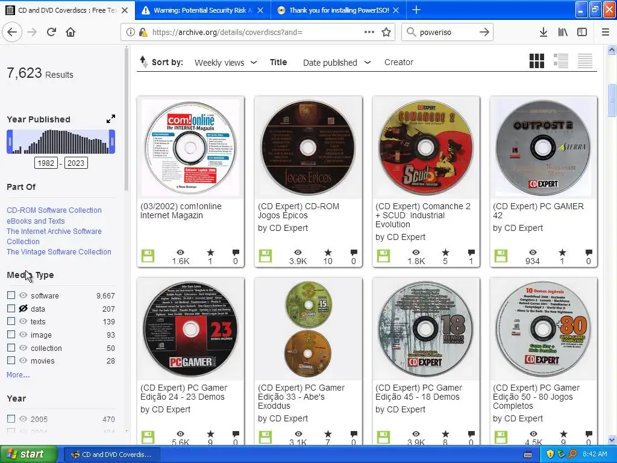Go back to the previous page
The width and height of the screenshot is (617, 463).
click(x=12, y=33)
